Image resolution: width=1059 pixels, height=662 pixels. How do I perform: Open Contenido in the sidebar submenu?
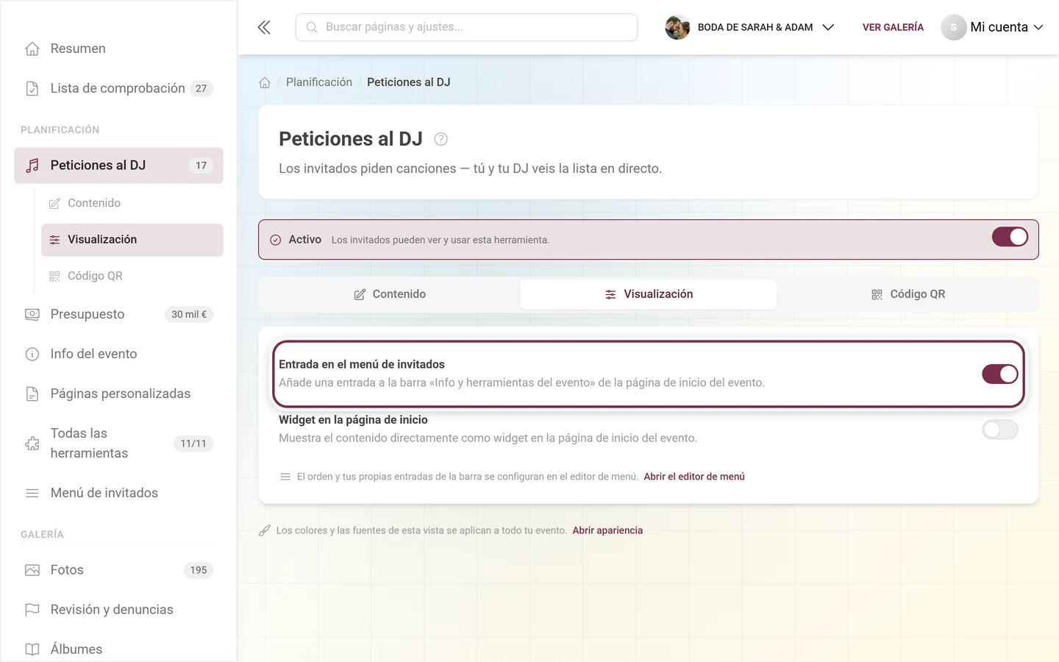[x=132, y=203]
